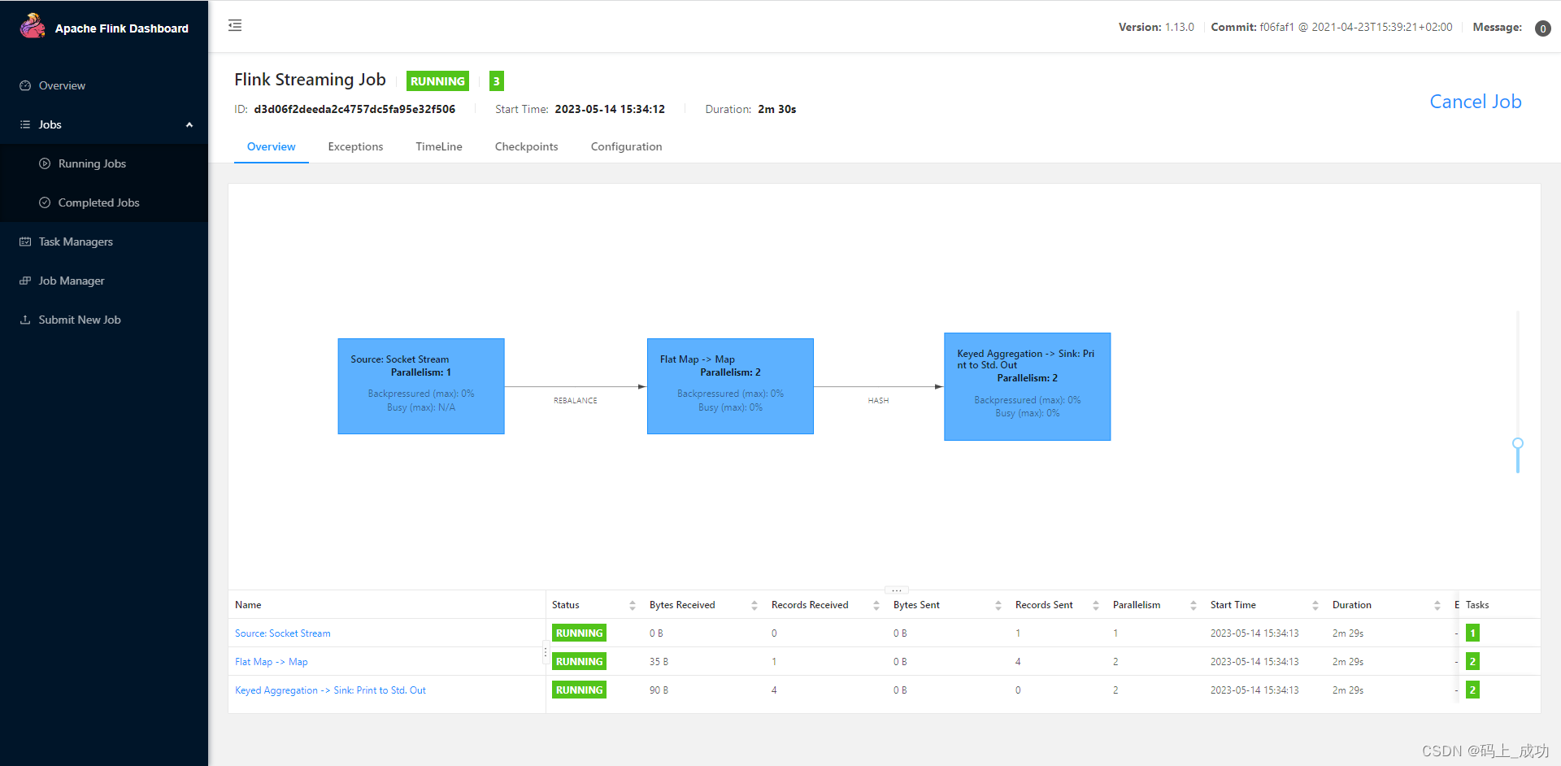Switch to the Exceptions tab

355,146
